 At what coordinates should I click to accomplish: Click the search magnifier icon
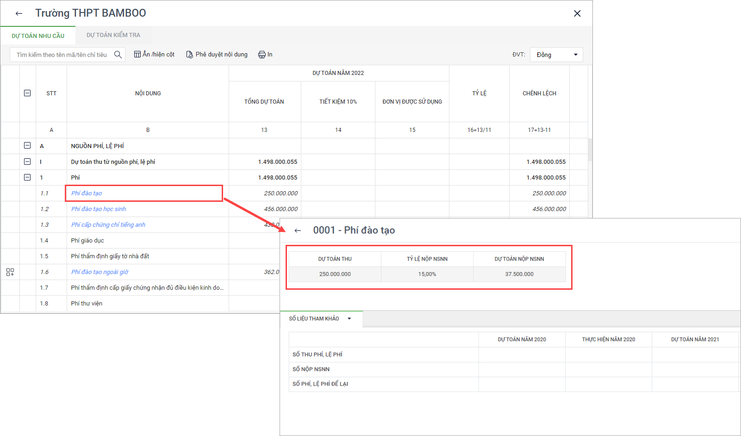(118, 55)
